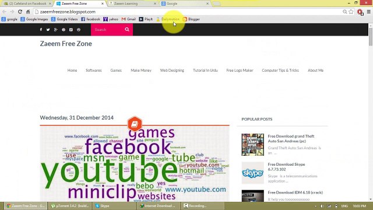Click the scrollbar down arrow

click(x=371, y=199)
